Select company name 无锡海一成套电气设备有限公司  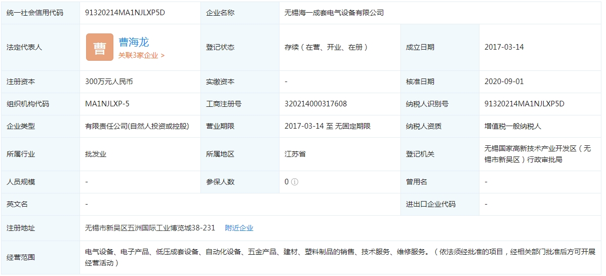coord(334,13)
